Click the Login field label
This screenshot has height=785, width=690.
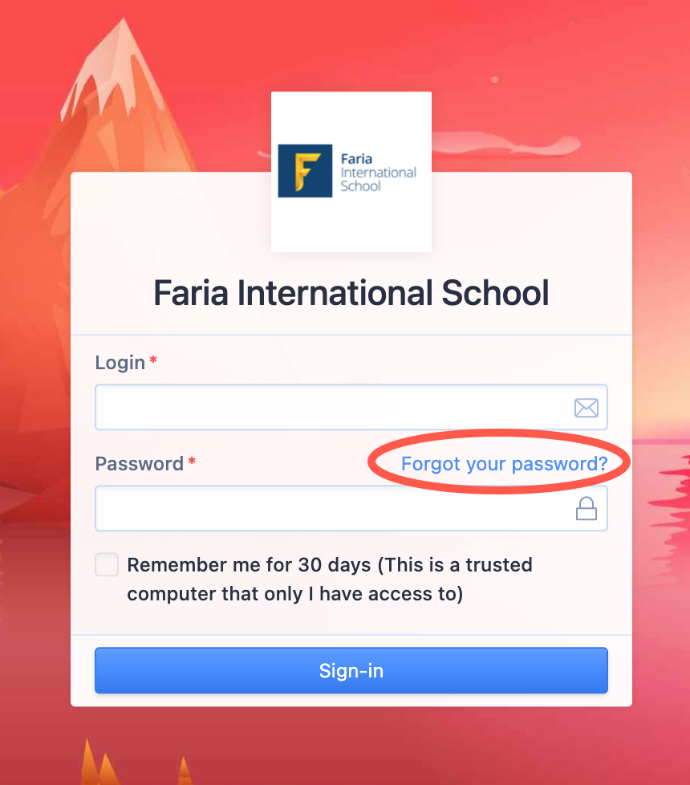coord(119,362)
